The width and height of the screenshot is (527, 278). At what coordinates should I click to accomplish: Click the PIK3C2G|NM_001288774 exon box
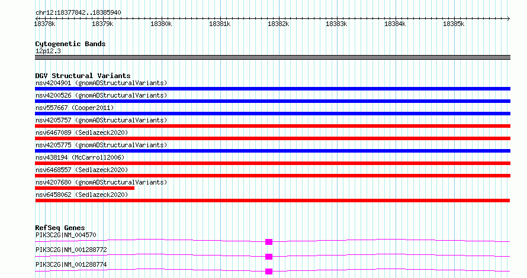[269, 271]
